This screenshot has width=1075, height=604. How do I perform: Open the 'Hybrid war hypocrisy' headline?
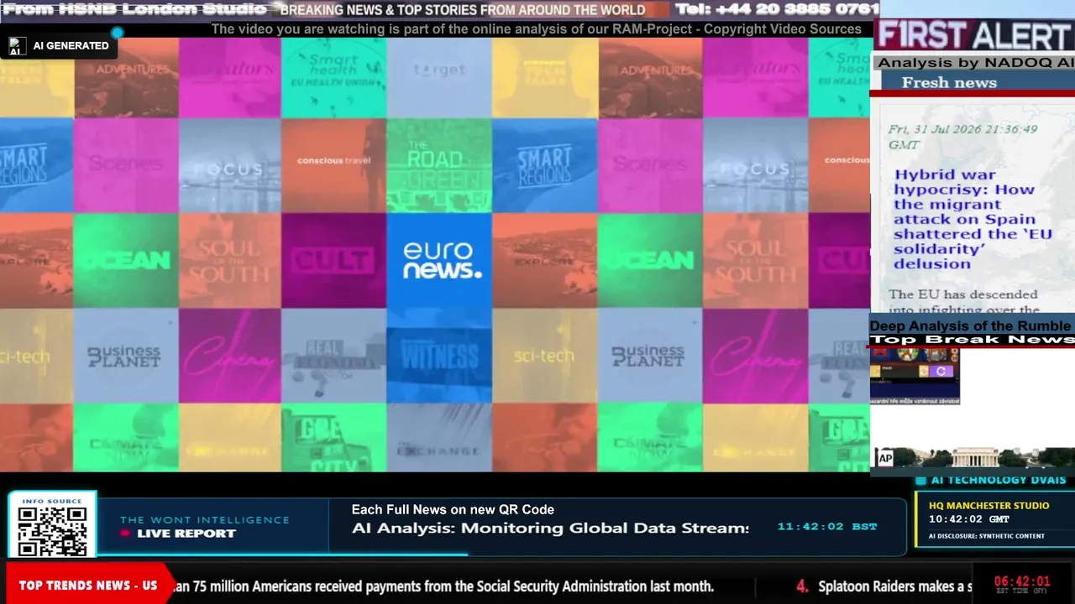973,219
